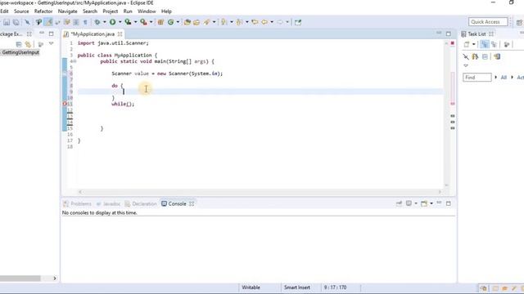
Task: Click the Quick Access search field
Action: click(x=488, y=22)
